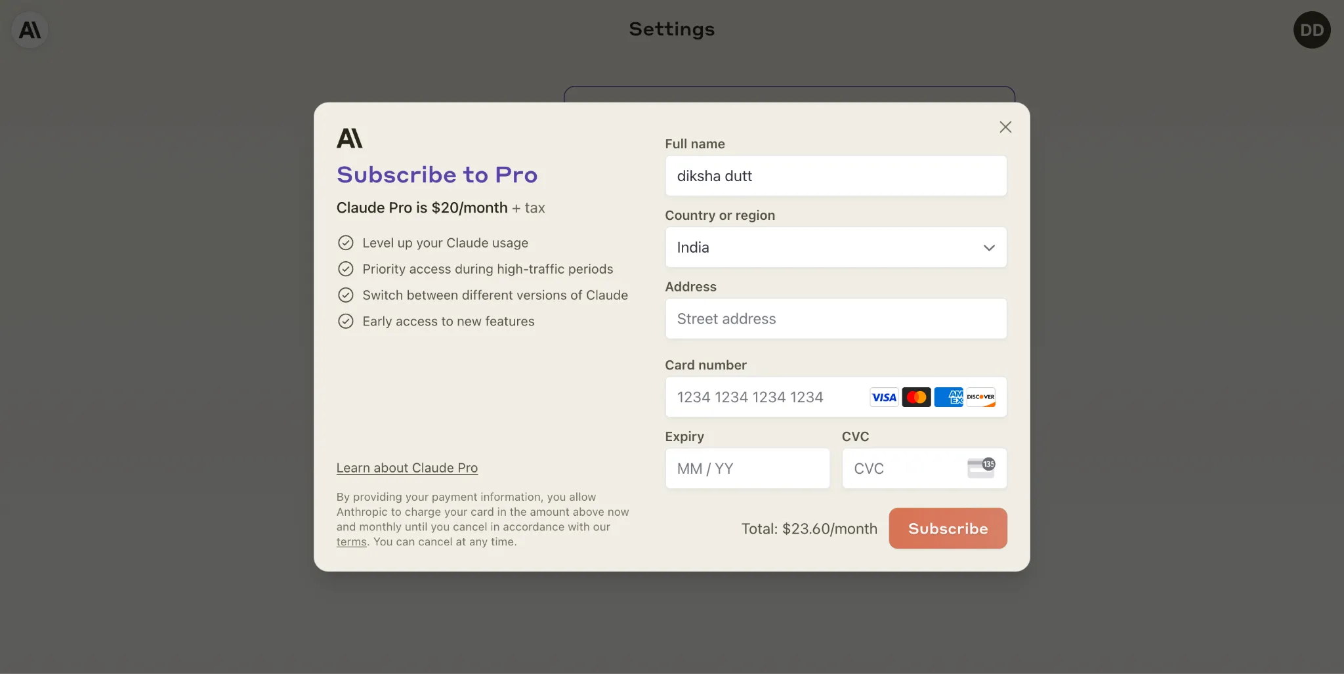Viewport: 1344px width, 674px height.
Task: Open the terms link
Action: click(x=351, y=542)
